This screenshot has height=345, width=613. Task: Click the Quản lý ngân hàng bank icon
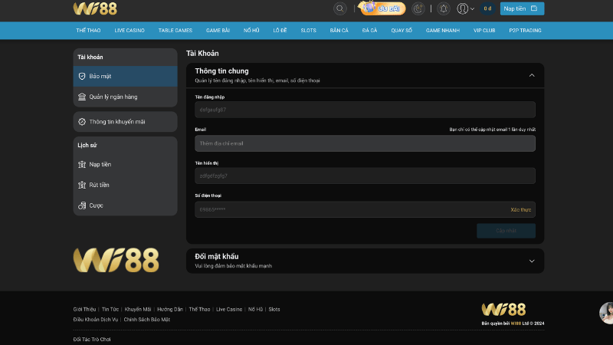click(82, 97)
